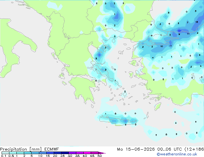Select legend swatch between 10 and 15
The height and width of the screenshot is (157, 204).
[43, 153]
